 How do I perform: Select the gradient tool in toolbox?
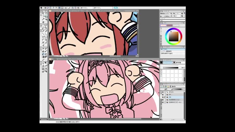point(43,57)
